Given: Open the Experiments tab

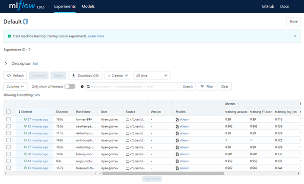Looking at the screenshot, I should coord(65,6).
